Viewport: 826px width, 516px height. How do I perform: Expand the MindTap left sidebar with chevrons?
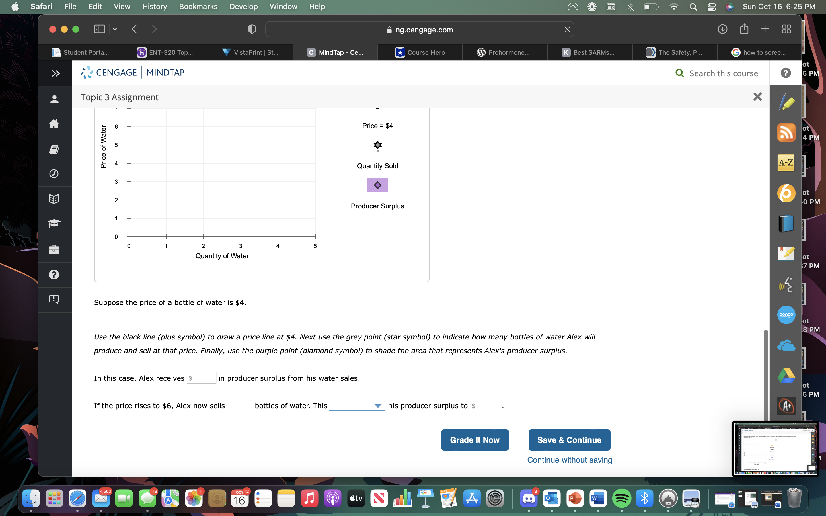click(55, 73)
